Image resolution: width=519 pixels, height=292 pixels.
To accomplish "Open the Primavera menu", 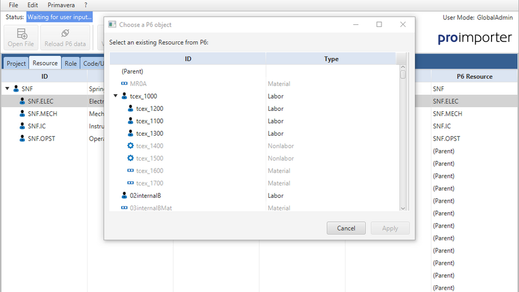I will tap(61, 5).
